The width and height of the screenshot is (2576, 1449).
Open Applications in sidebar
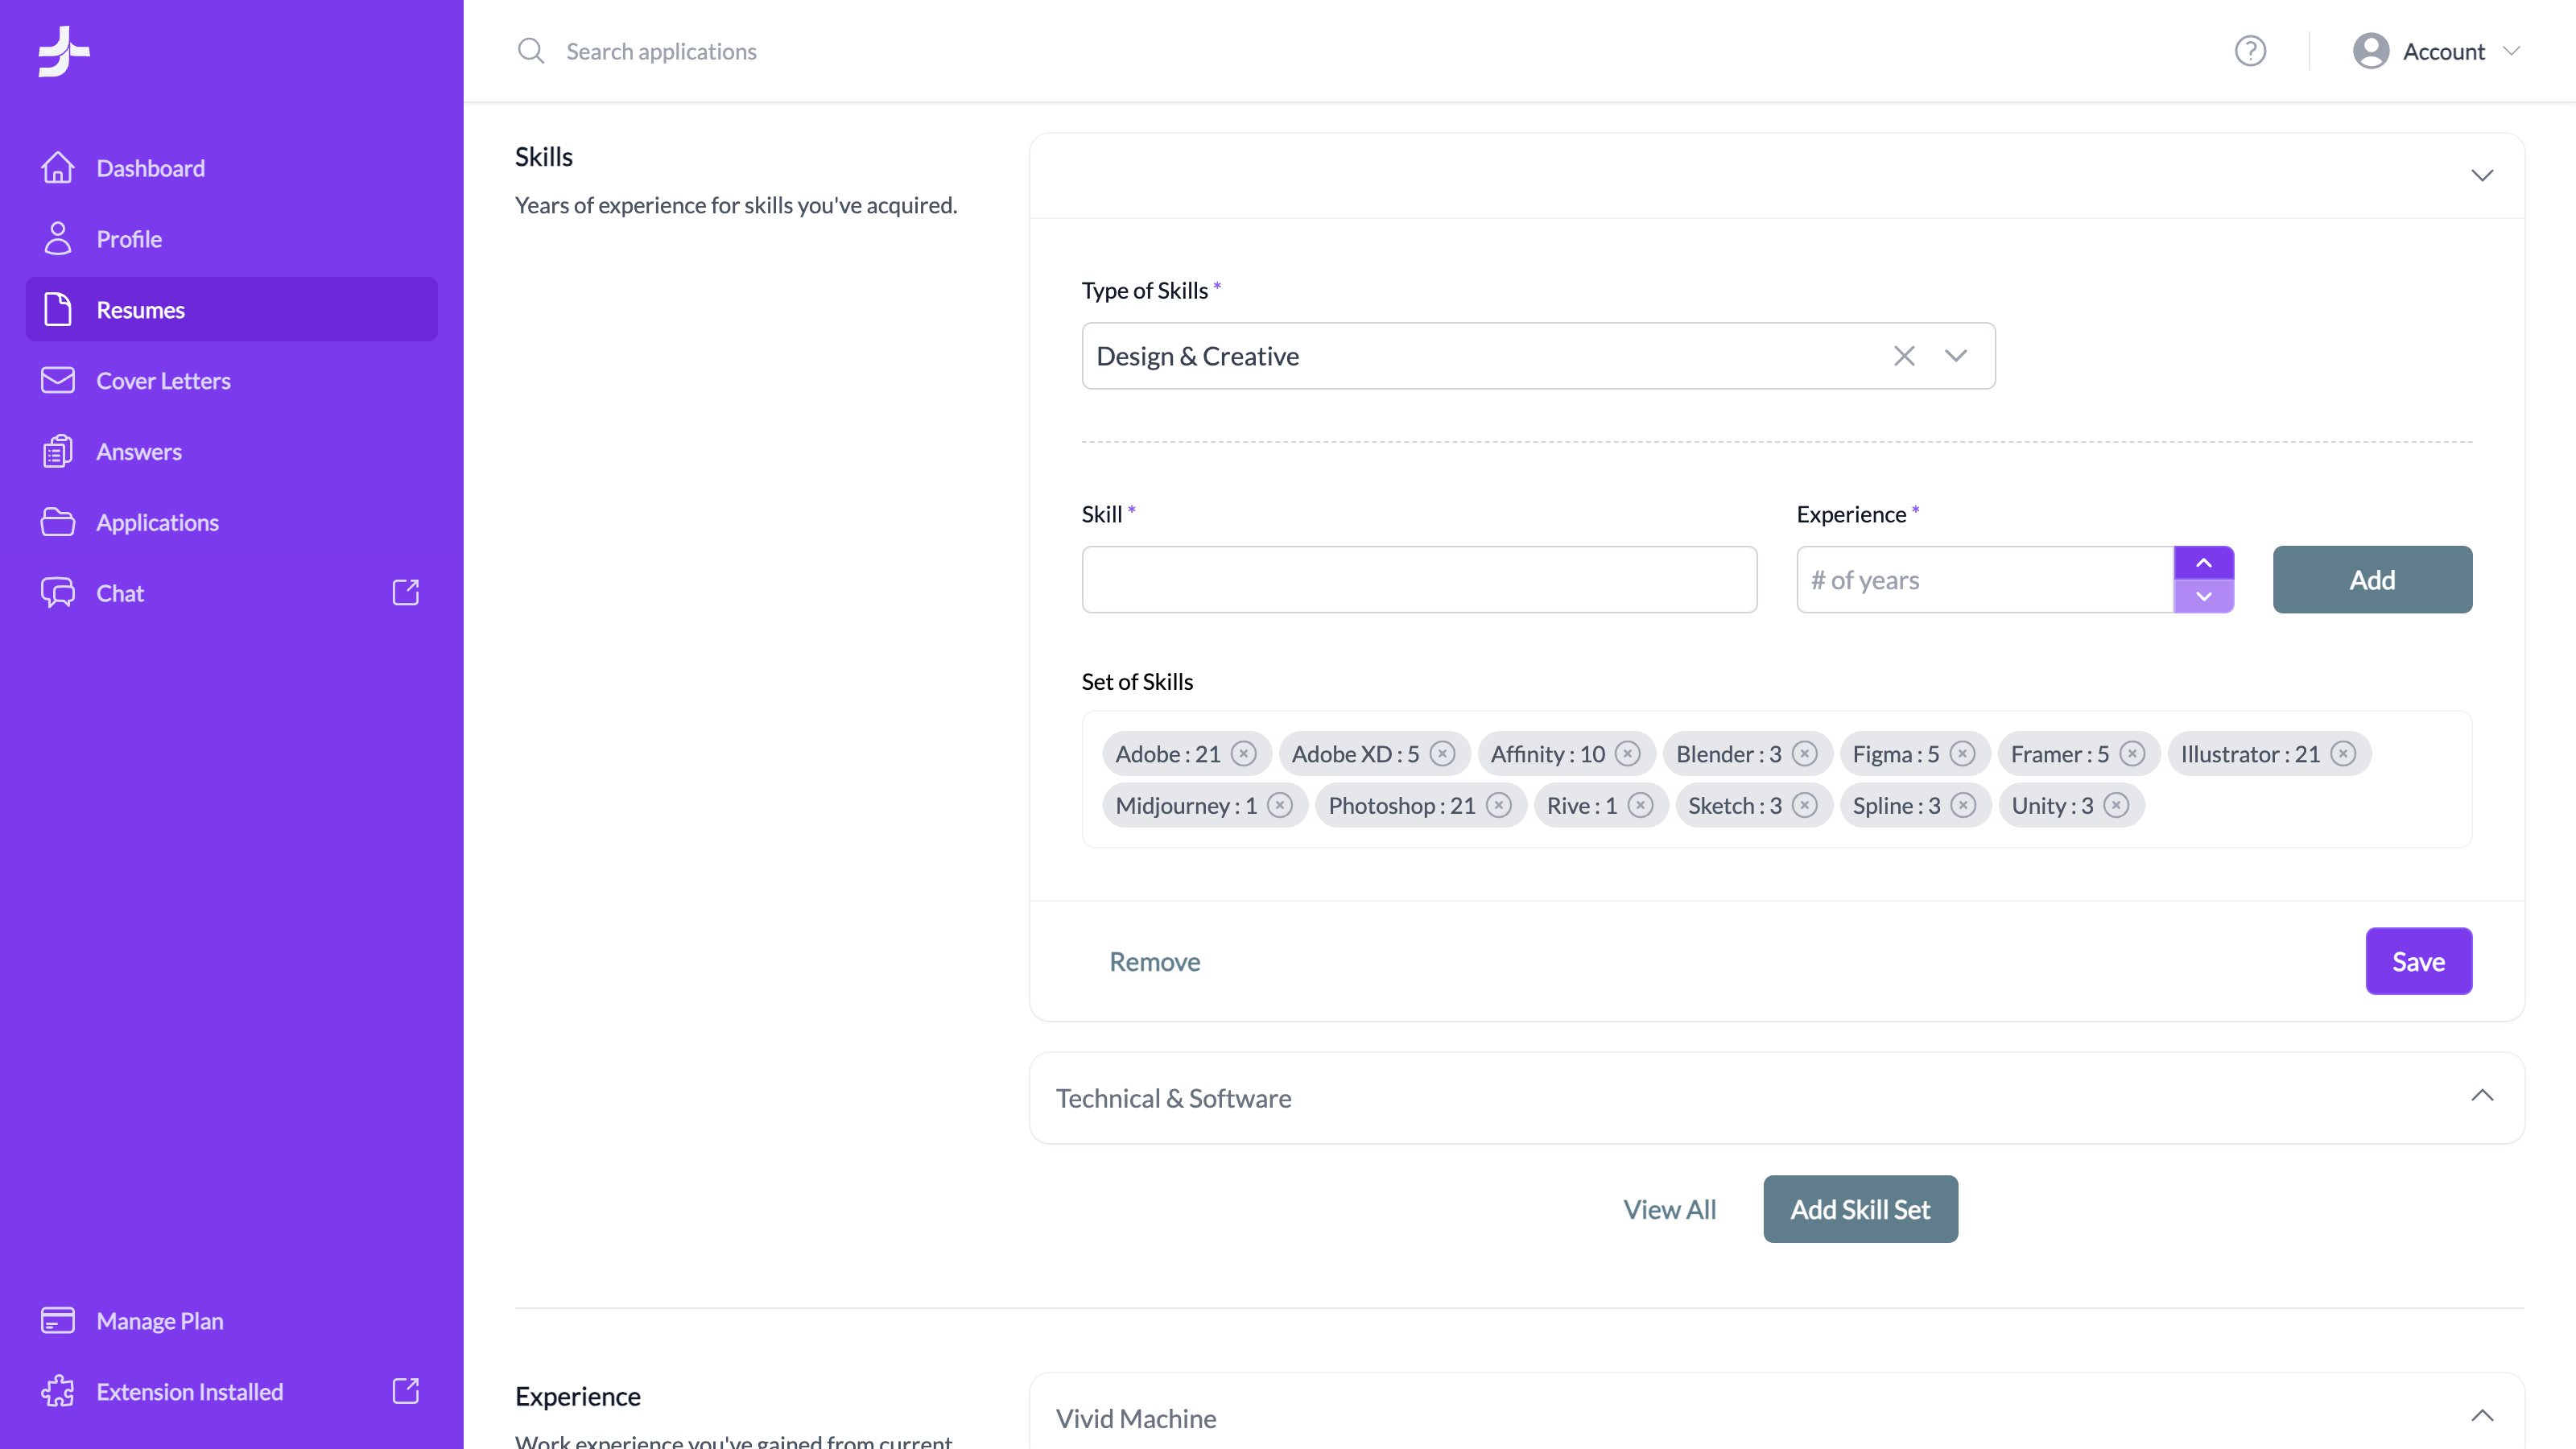(232, 523)
